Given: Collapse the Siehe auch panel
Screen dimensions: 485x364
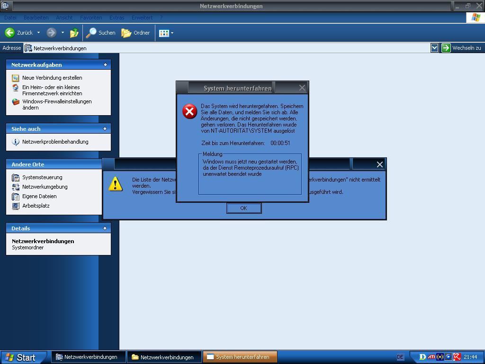Looking at the screenshot, I should [x=105, y=129].
